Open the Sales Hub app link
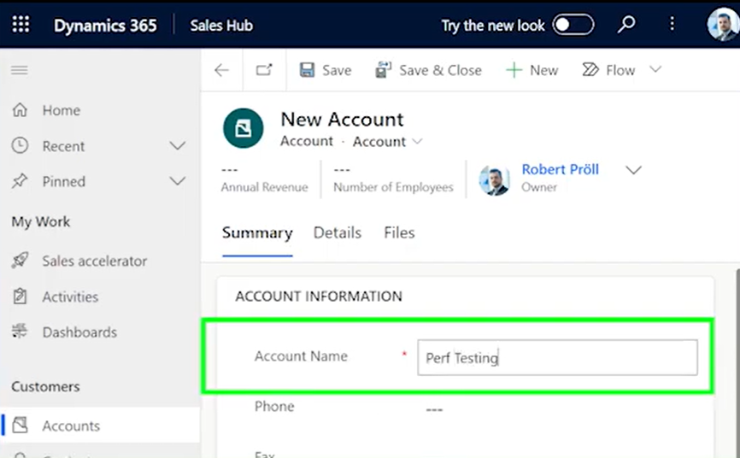Screen dimensions: 740x458 click(221, 26)
